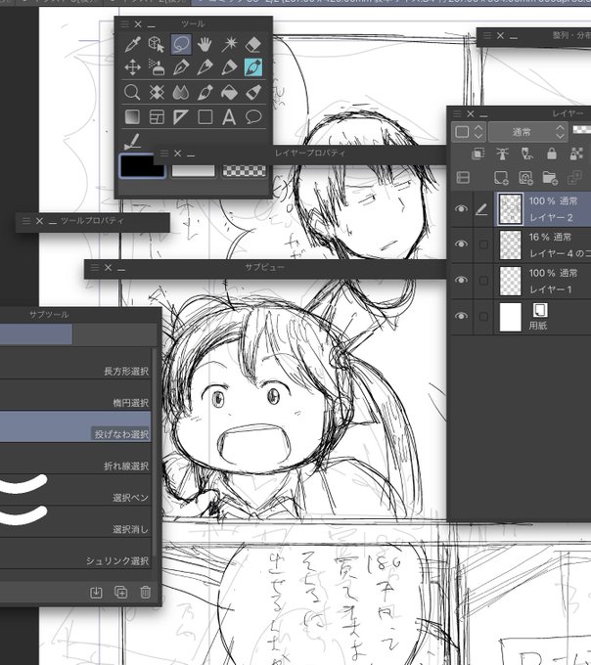The image size is (591, 665).
Task: Import sub tool material in Sub Tool panel
Action: click(x=96, y=593)
